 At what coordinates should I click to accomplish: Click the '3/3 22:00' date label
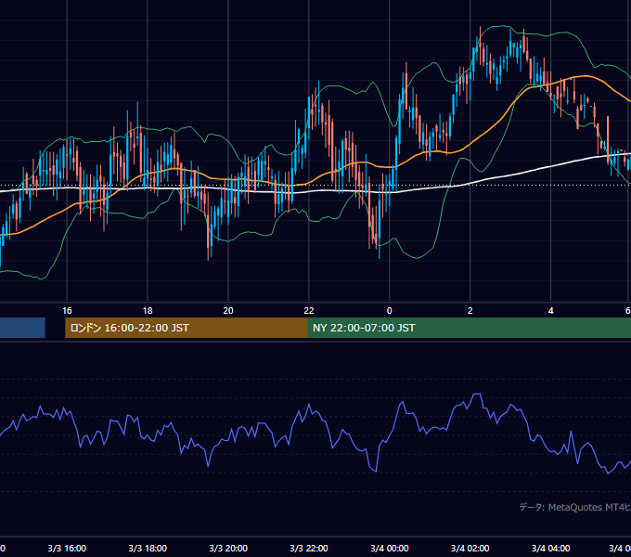click(x=309, y=548)
